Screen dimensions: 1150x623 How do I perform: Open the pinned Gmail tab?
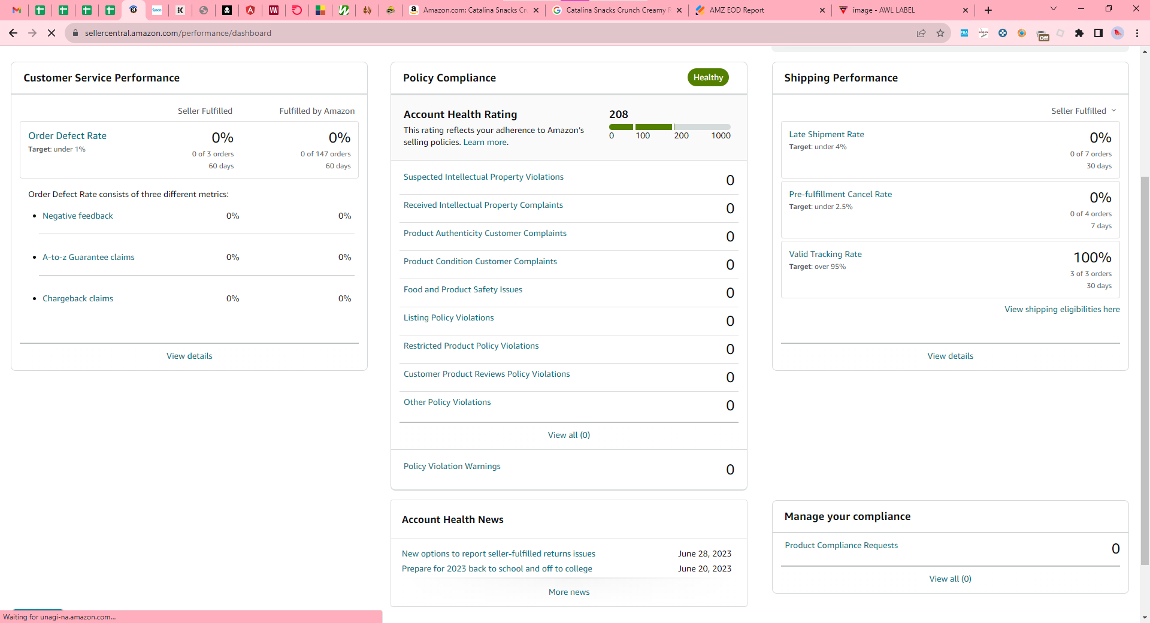pos(17,10)
